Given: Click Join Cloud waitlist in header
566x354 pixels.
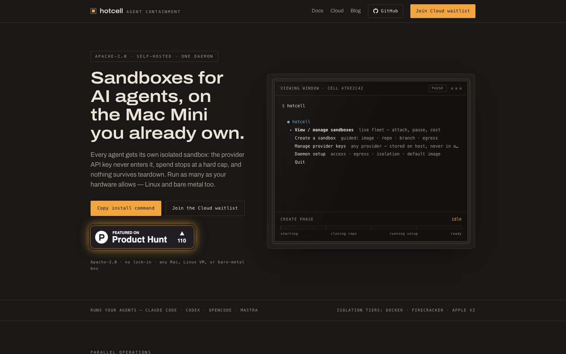Looking at the screenshot, I should pyautogui.click(x=443, y=11).
